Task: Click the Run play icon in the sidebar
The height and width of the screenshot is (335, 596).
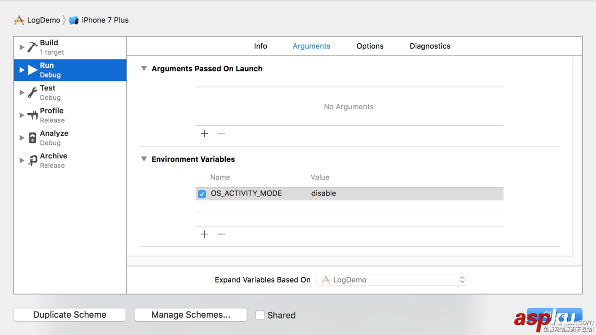Action: click(x=32, y=70)
